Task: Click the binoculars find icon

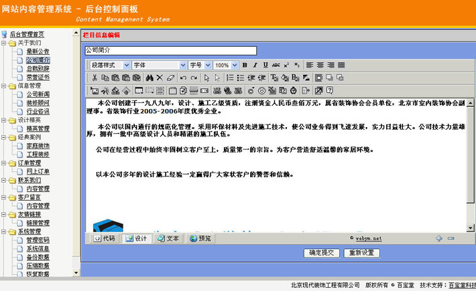Action: point(150,78)
